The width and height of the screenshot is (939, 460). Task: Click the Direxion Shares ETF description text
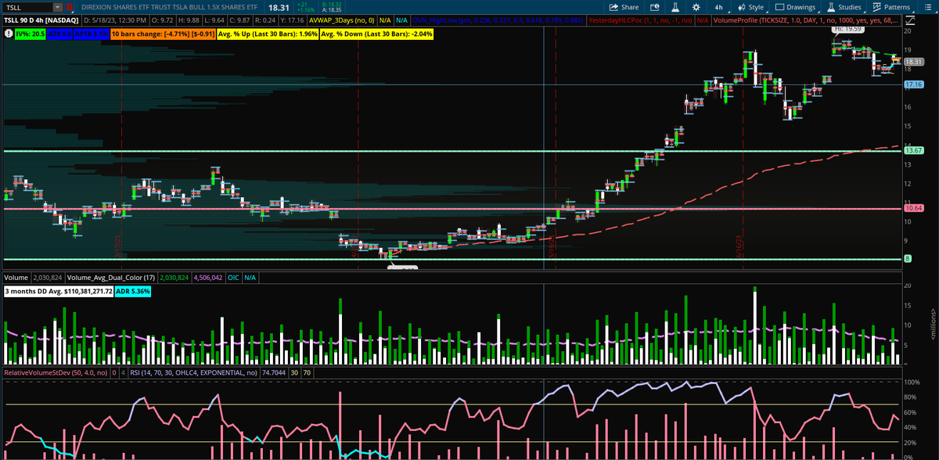(170, 6)
